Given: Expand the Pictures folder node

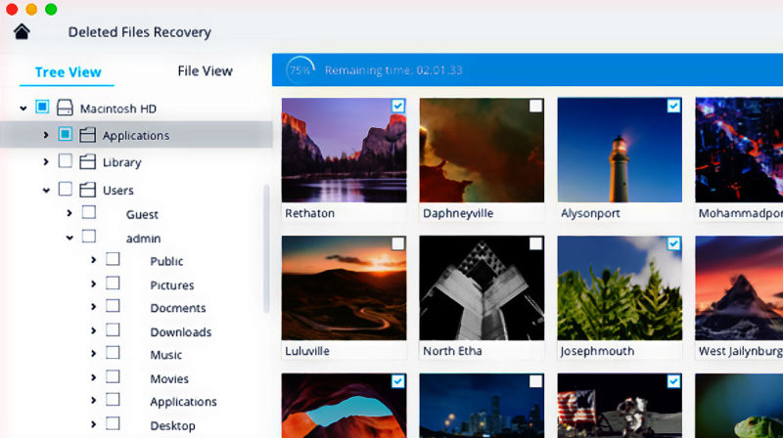Looking at the screenshot, I should [93, 284].
